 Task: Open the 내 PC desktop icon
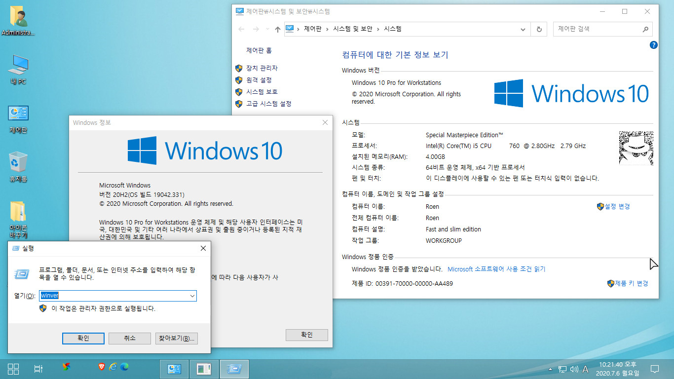(x=18, y=69)
